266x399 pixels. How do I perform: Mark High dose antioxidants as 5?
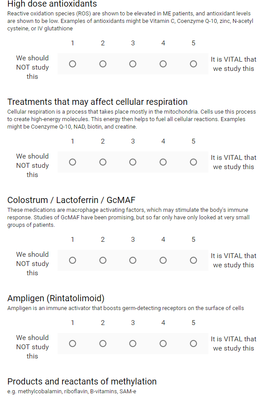[x=193, y=64]
